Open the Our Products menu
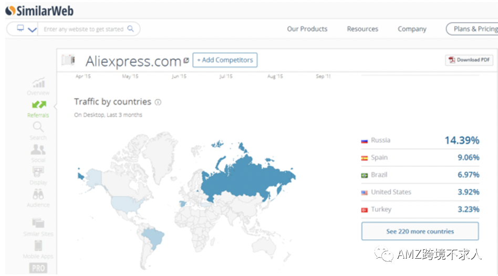Viewport: 498px width, 276px height. (x=307, y=29)
